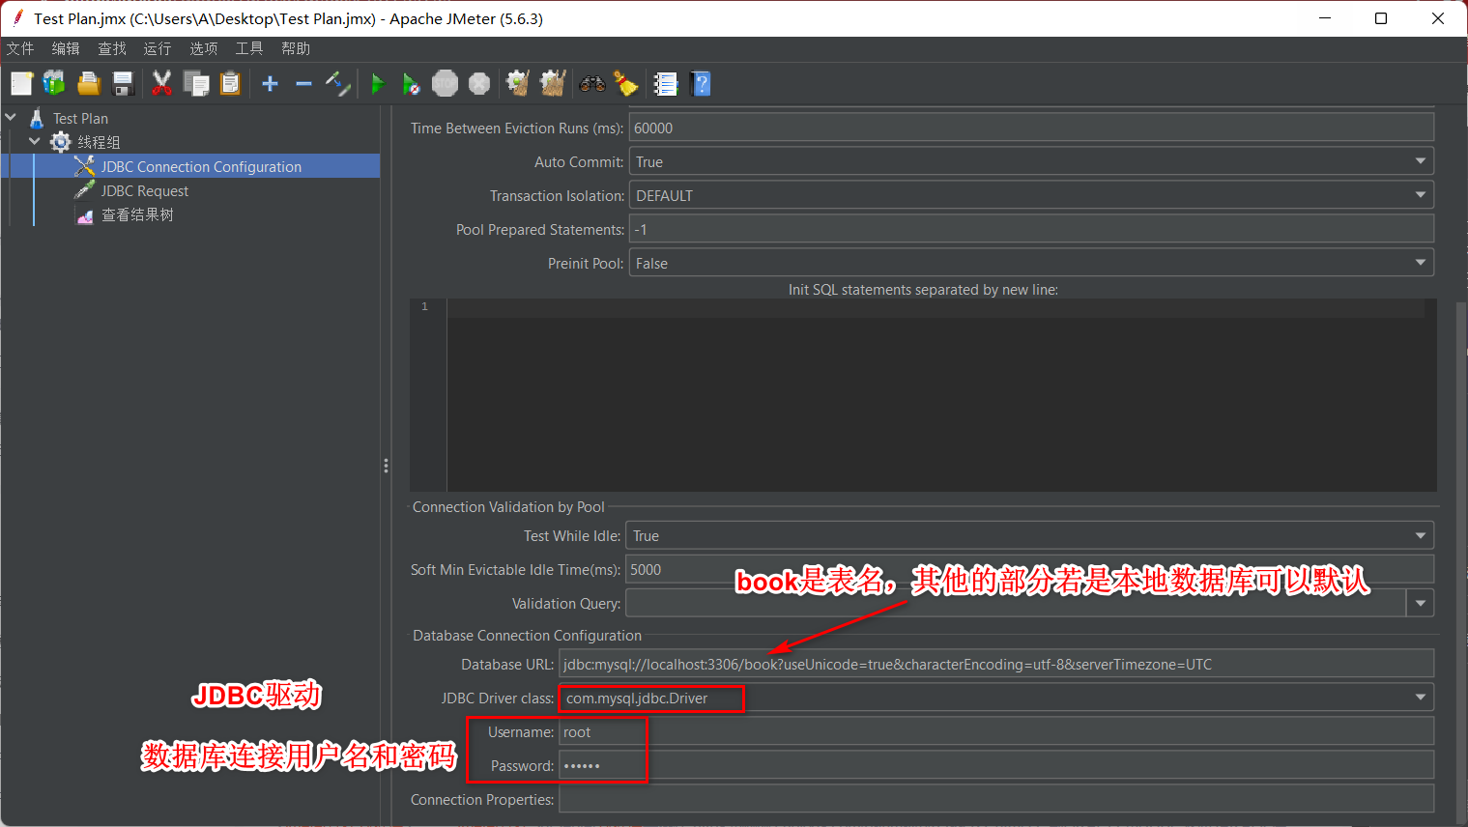
Task: Open the Validation Query dropdown arrow
Action: point(1420,603)
